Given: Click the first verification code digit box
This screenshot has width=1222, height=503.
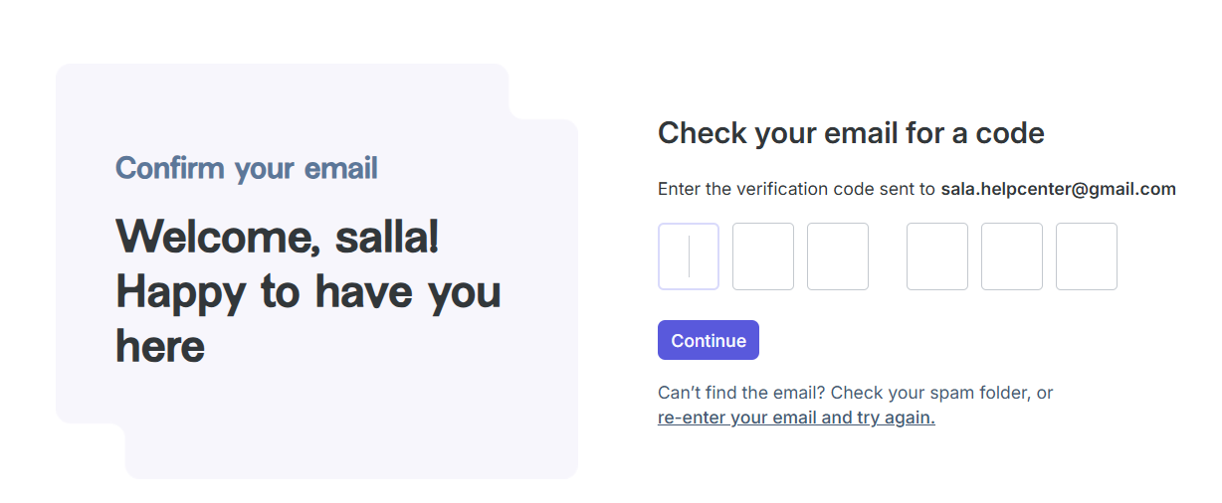Looking at the screenshot, I should [x=689, y=256].
